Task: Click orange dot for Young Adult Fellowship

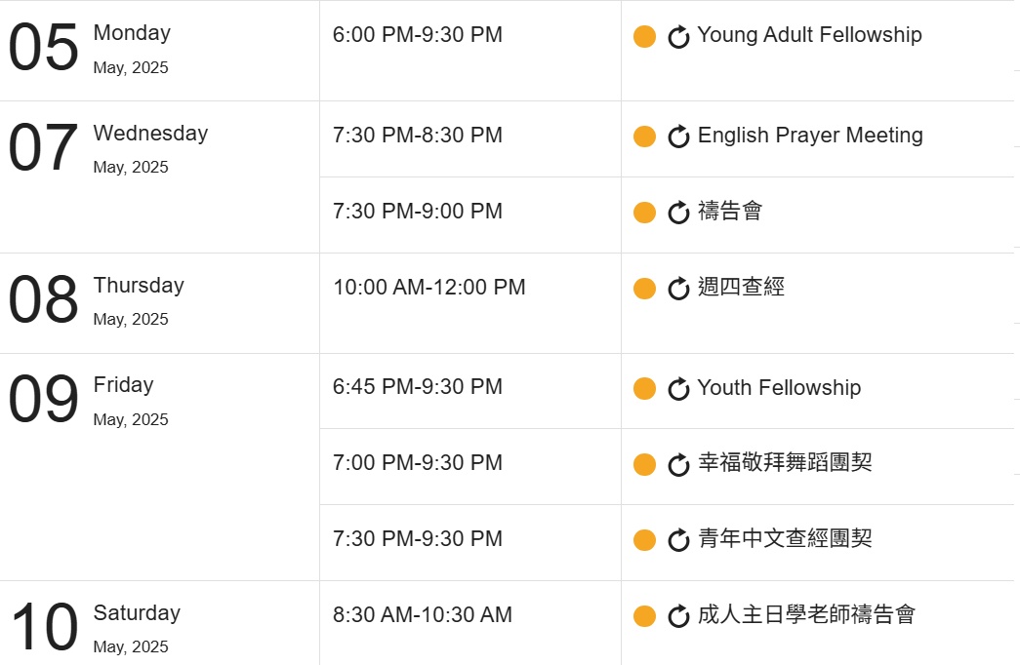Action: pos(644,36)
